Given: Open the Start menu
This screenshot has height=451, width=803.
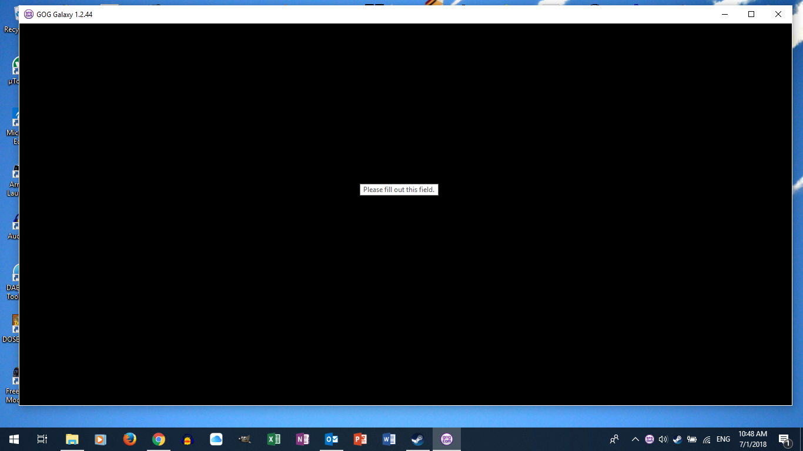Looking at the screenshot, I should (x=13, y=439).
